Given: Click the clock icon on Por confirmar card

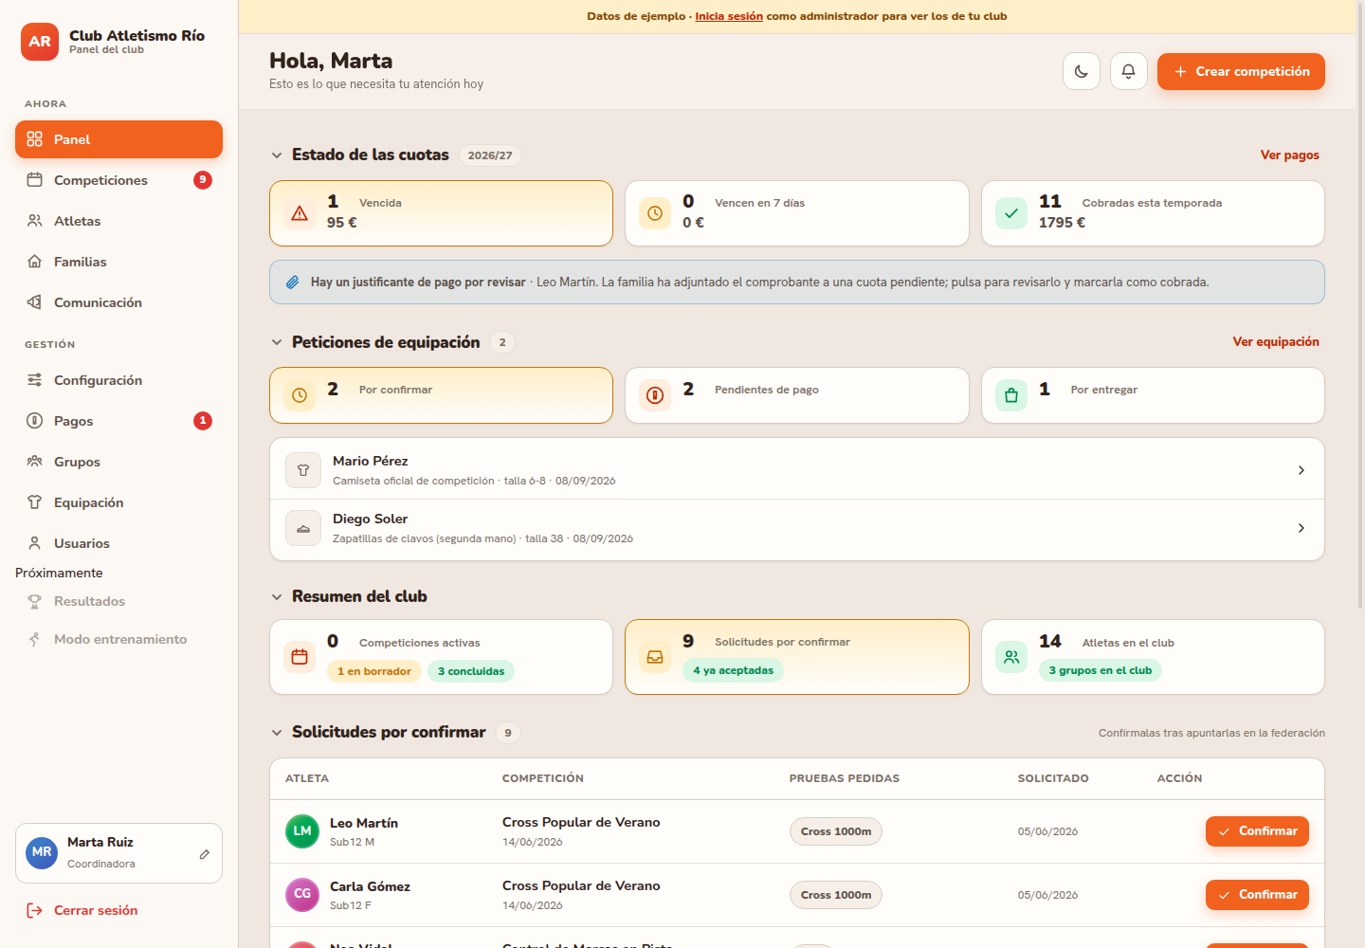Looking at the screenshot, I should (300, 395).
